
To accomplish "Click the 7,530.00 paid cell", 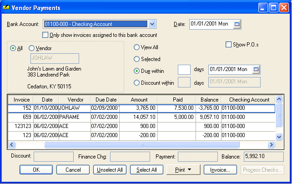I will coord(176,108).
